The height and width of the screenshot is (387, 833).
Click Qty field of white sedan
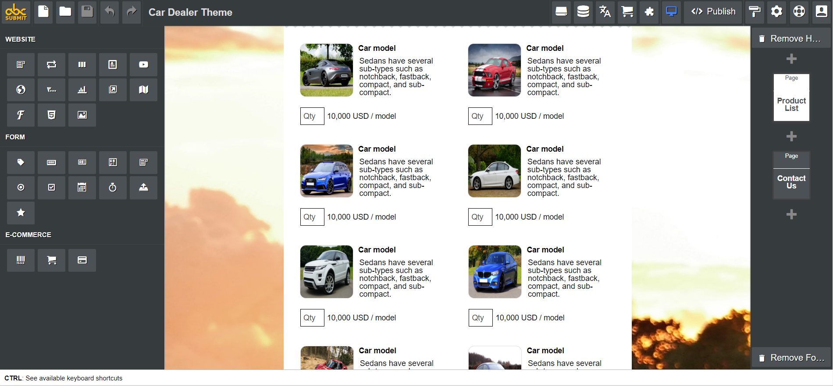click(x=480, y=217)
